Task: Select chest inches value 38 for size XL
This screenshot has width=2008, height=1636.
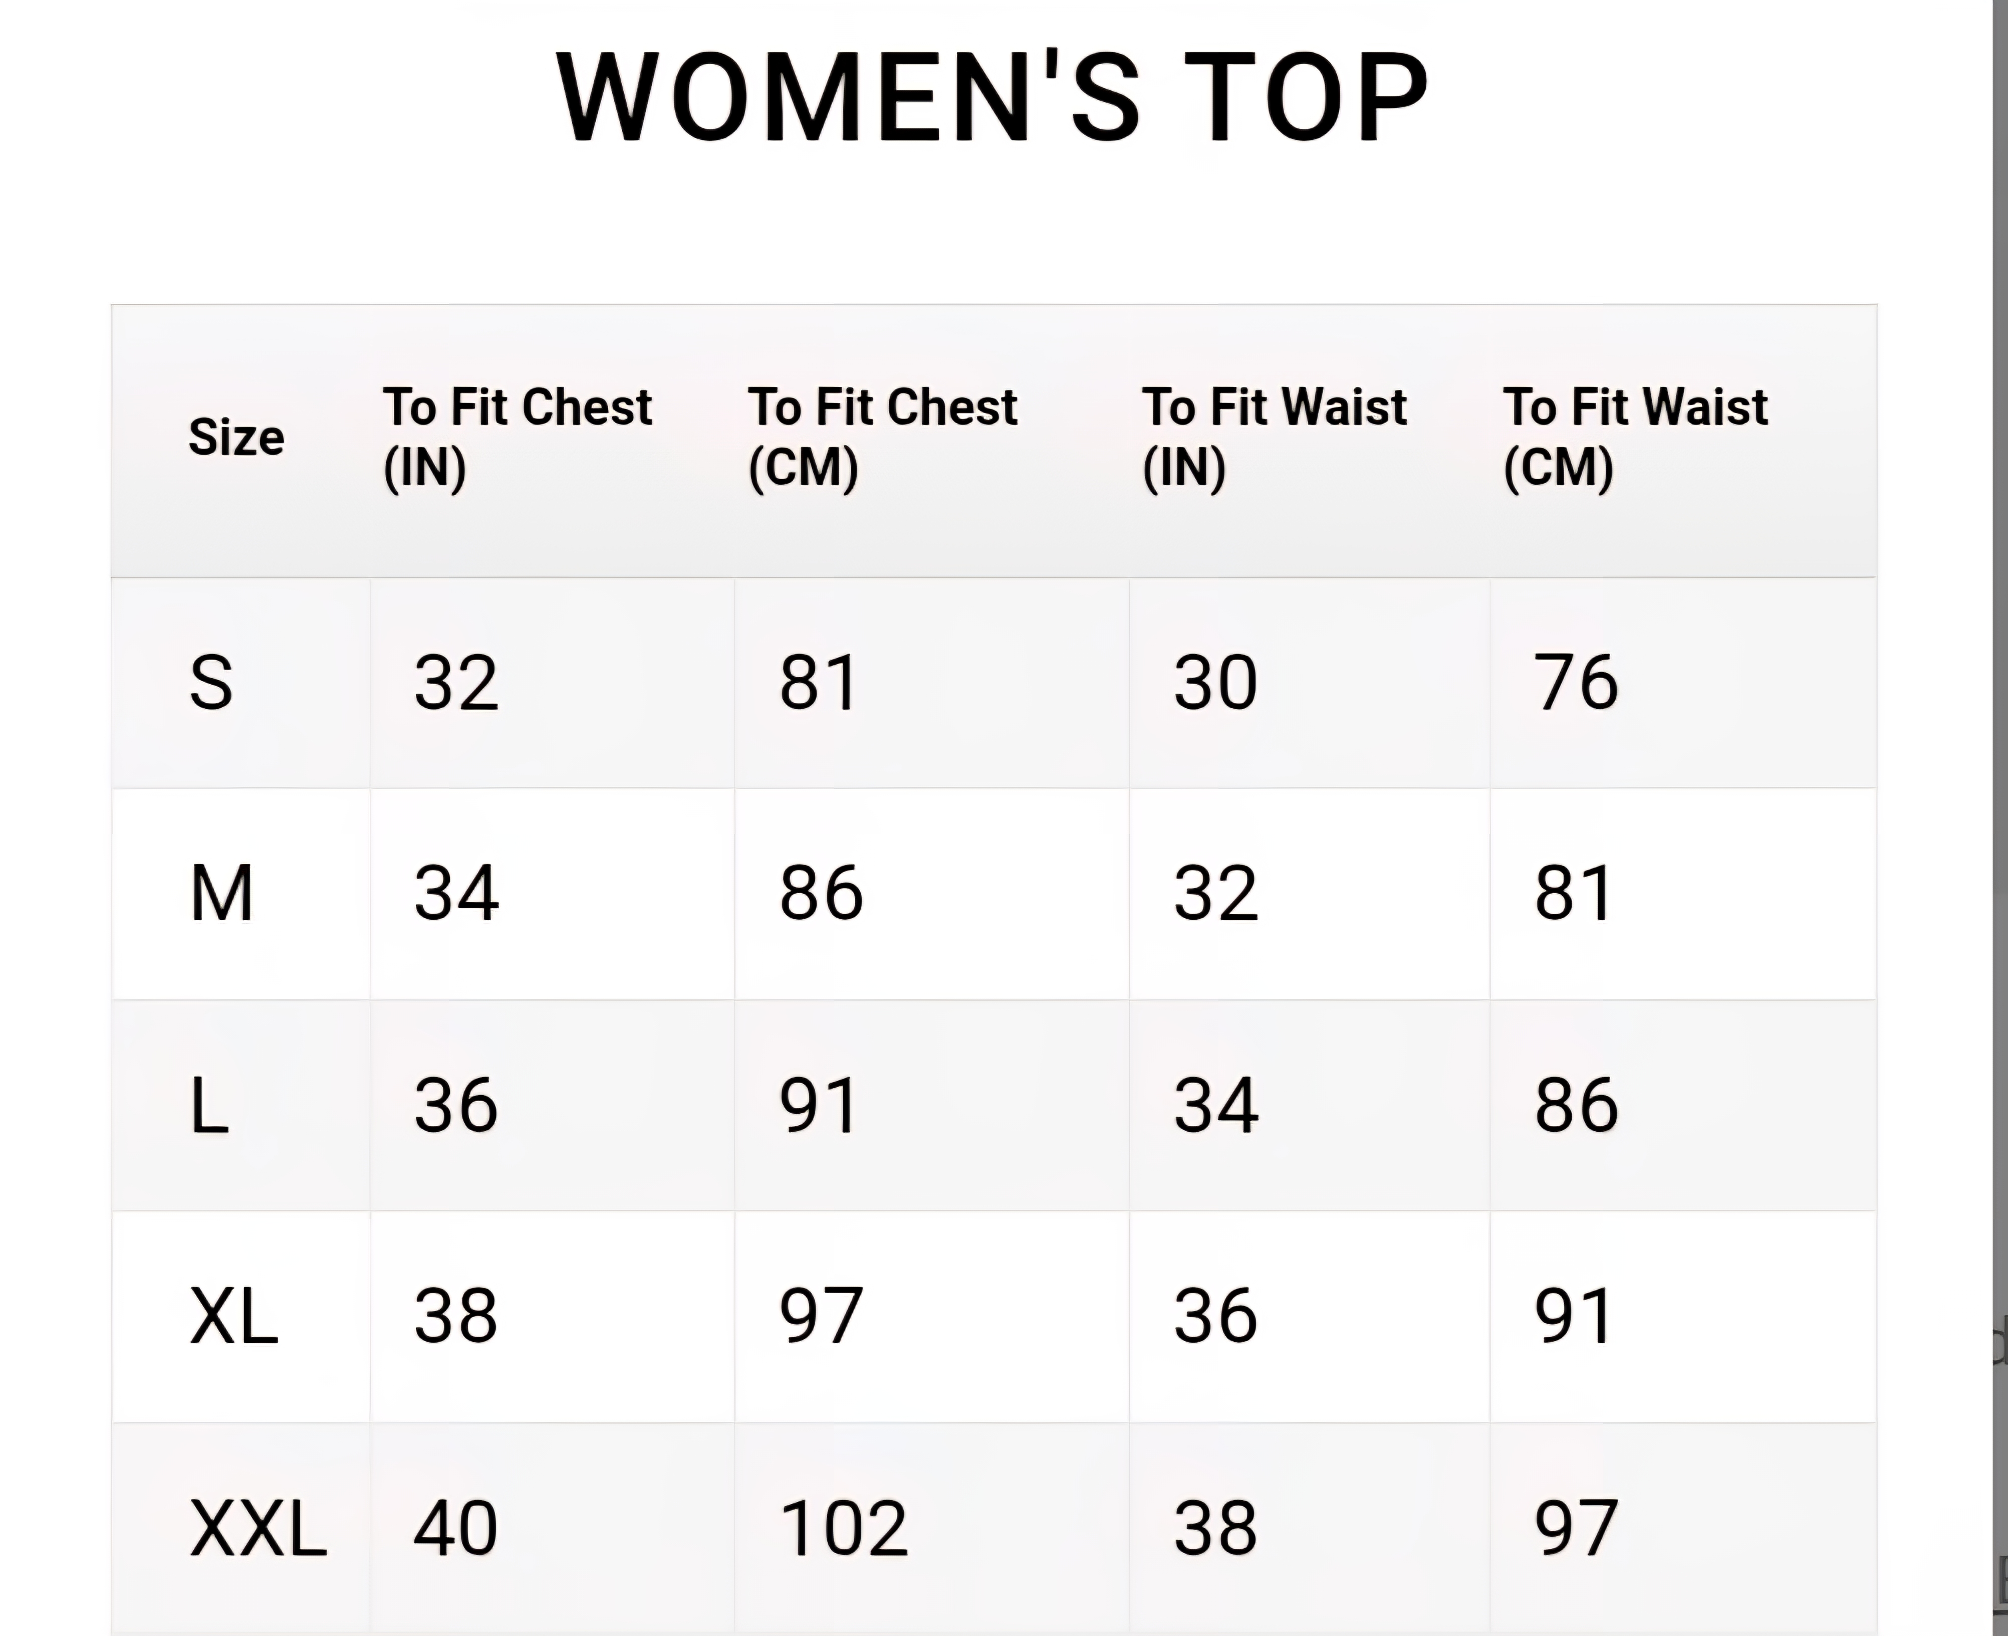Action: pyautogui.click(x=456, y=1316)
